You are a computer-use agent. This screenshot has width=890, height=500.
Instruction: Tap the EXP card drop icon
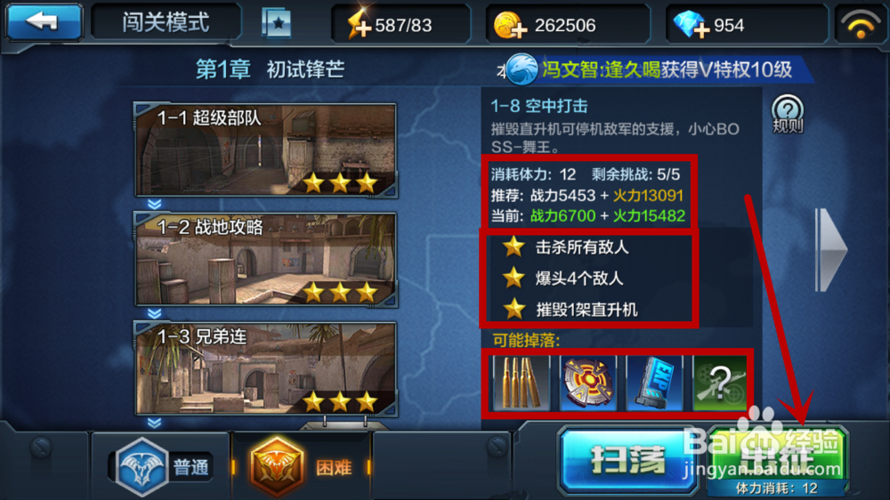655,383
